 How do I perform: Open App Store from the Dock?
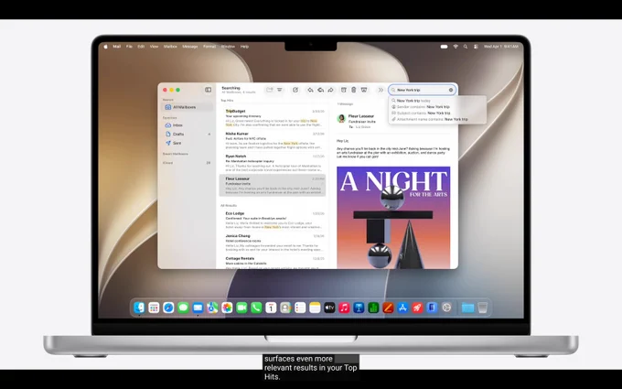(402, 308)
